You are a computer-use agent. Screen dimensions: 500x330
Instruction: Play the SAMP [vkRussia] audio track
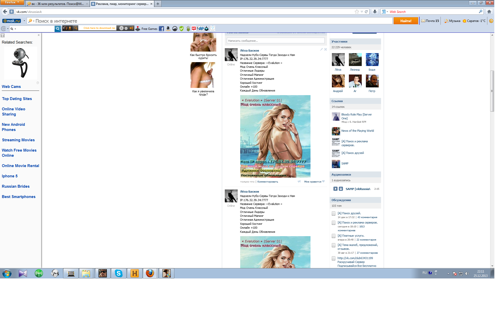coord(335,189)
